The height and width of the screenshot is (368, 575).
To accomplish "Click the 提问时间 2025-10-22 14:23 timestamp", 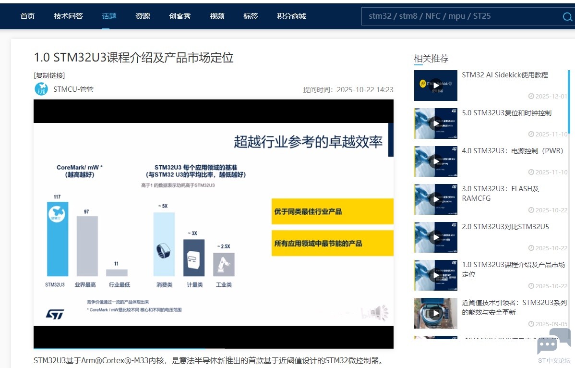I will (x=348, y=90).
